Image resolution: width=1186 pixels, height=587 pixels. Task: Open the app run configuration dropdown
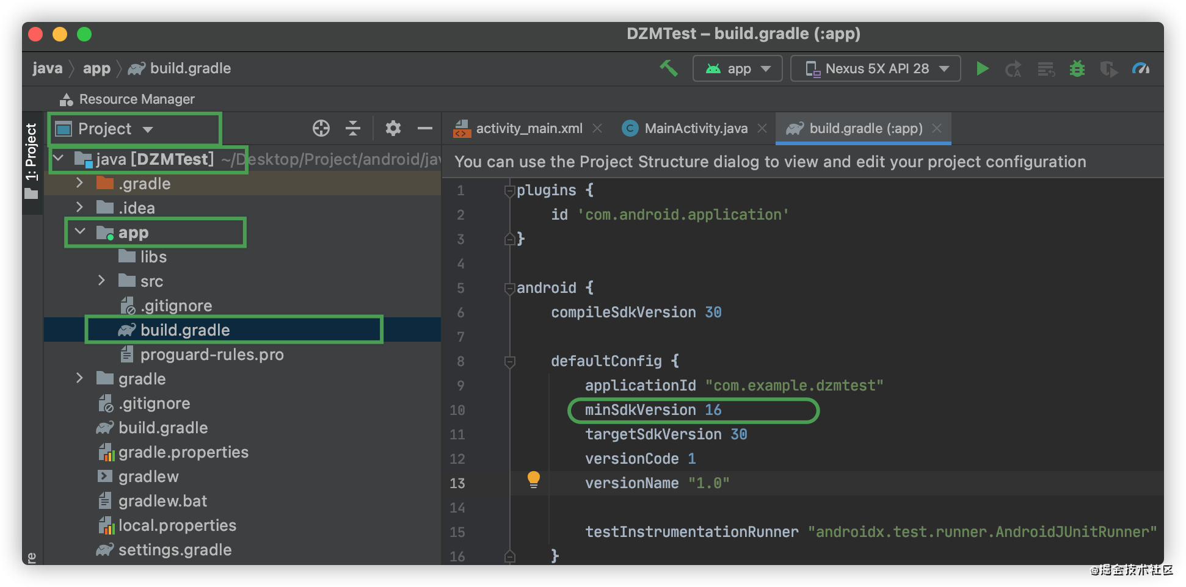[x=737, y=68]
